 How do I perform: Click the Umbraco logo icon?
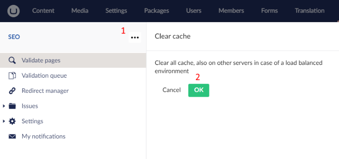coord(13,11)
